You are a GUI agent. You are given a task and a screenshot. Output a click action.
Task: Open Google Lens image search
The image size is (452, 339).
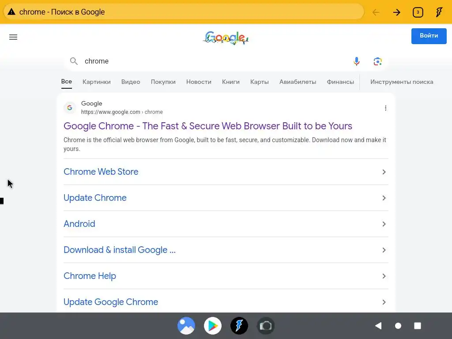coord(378,61)
